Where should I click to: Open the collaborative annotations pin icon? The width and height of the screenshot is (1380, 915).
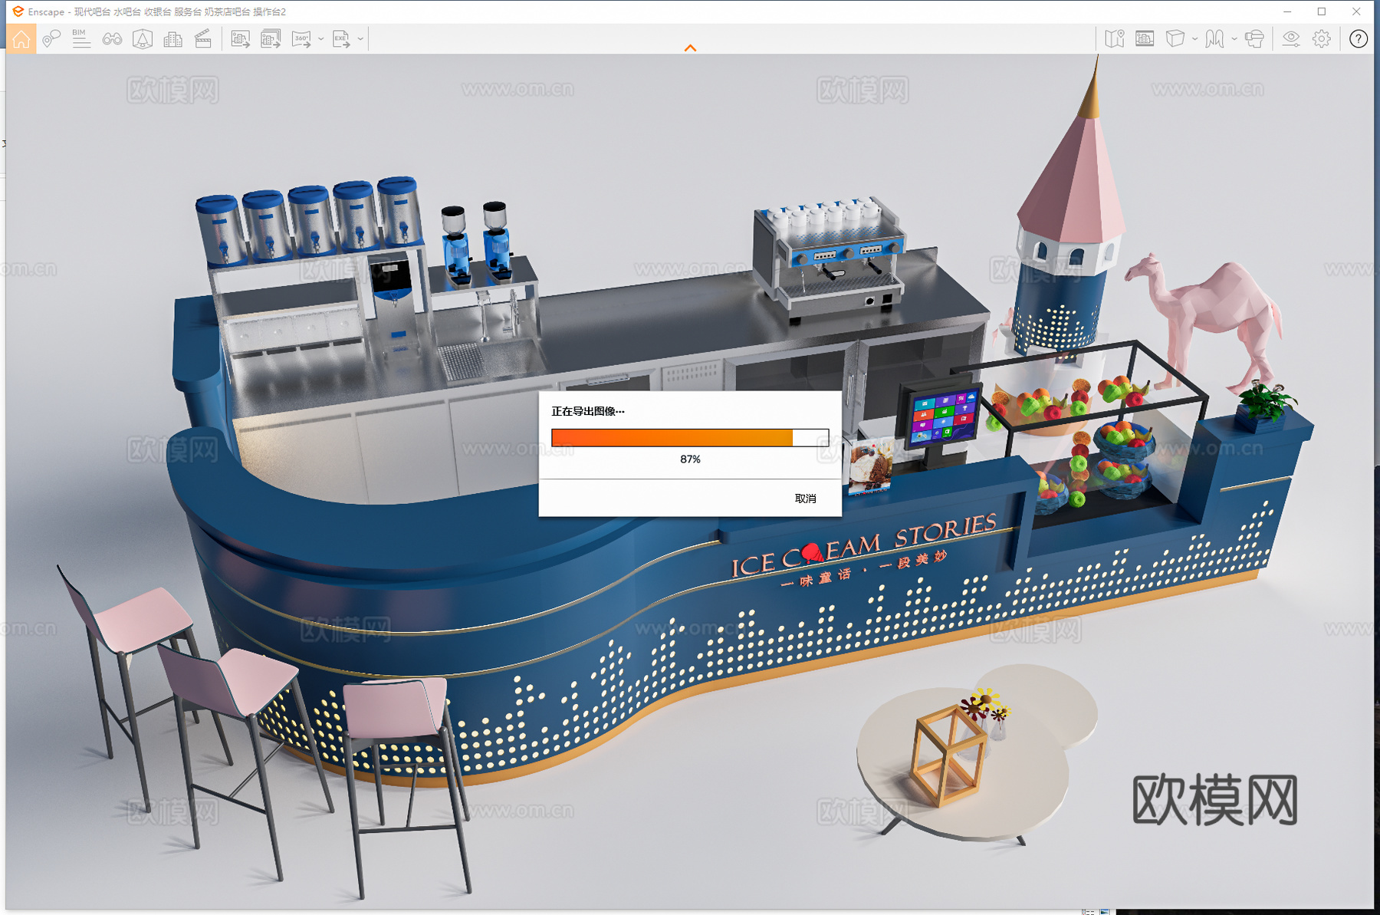[x=51, y=38]
